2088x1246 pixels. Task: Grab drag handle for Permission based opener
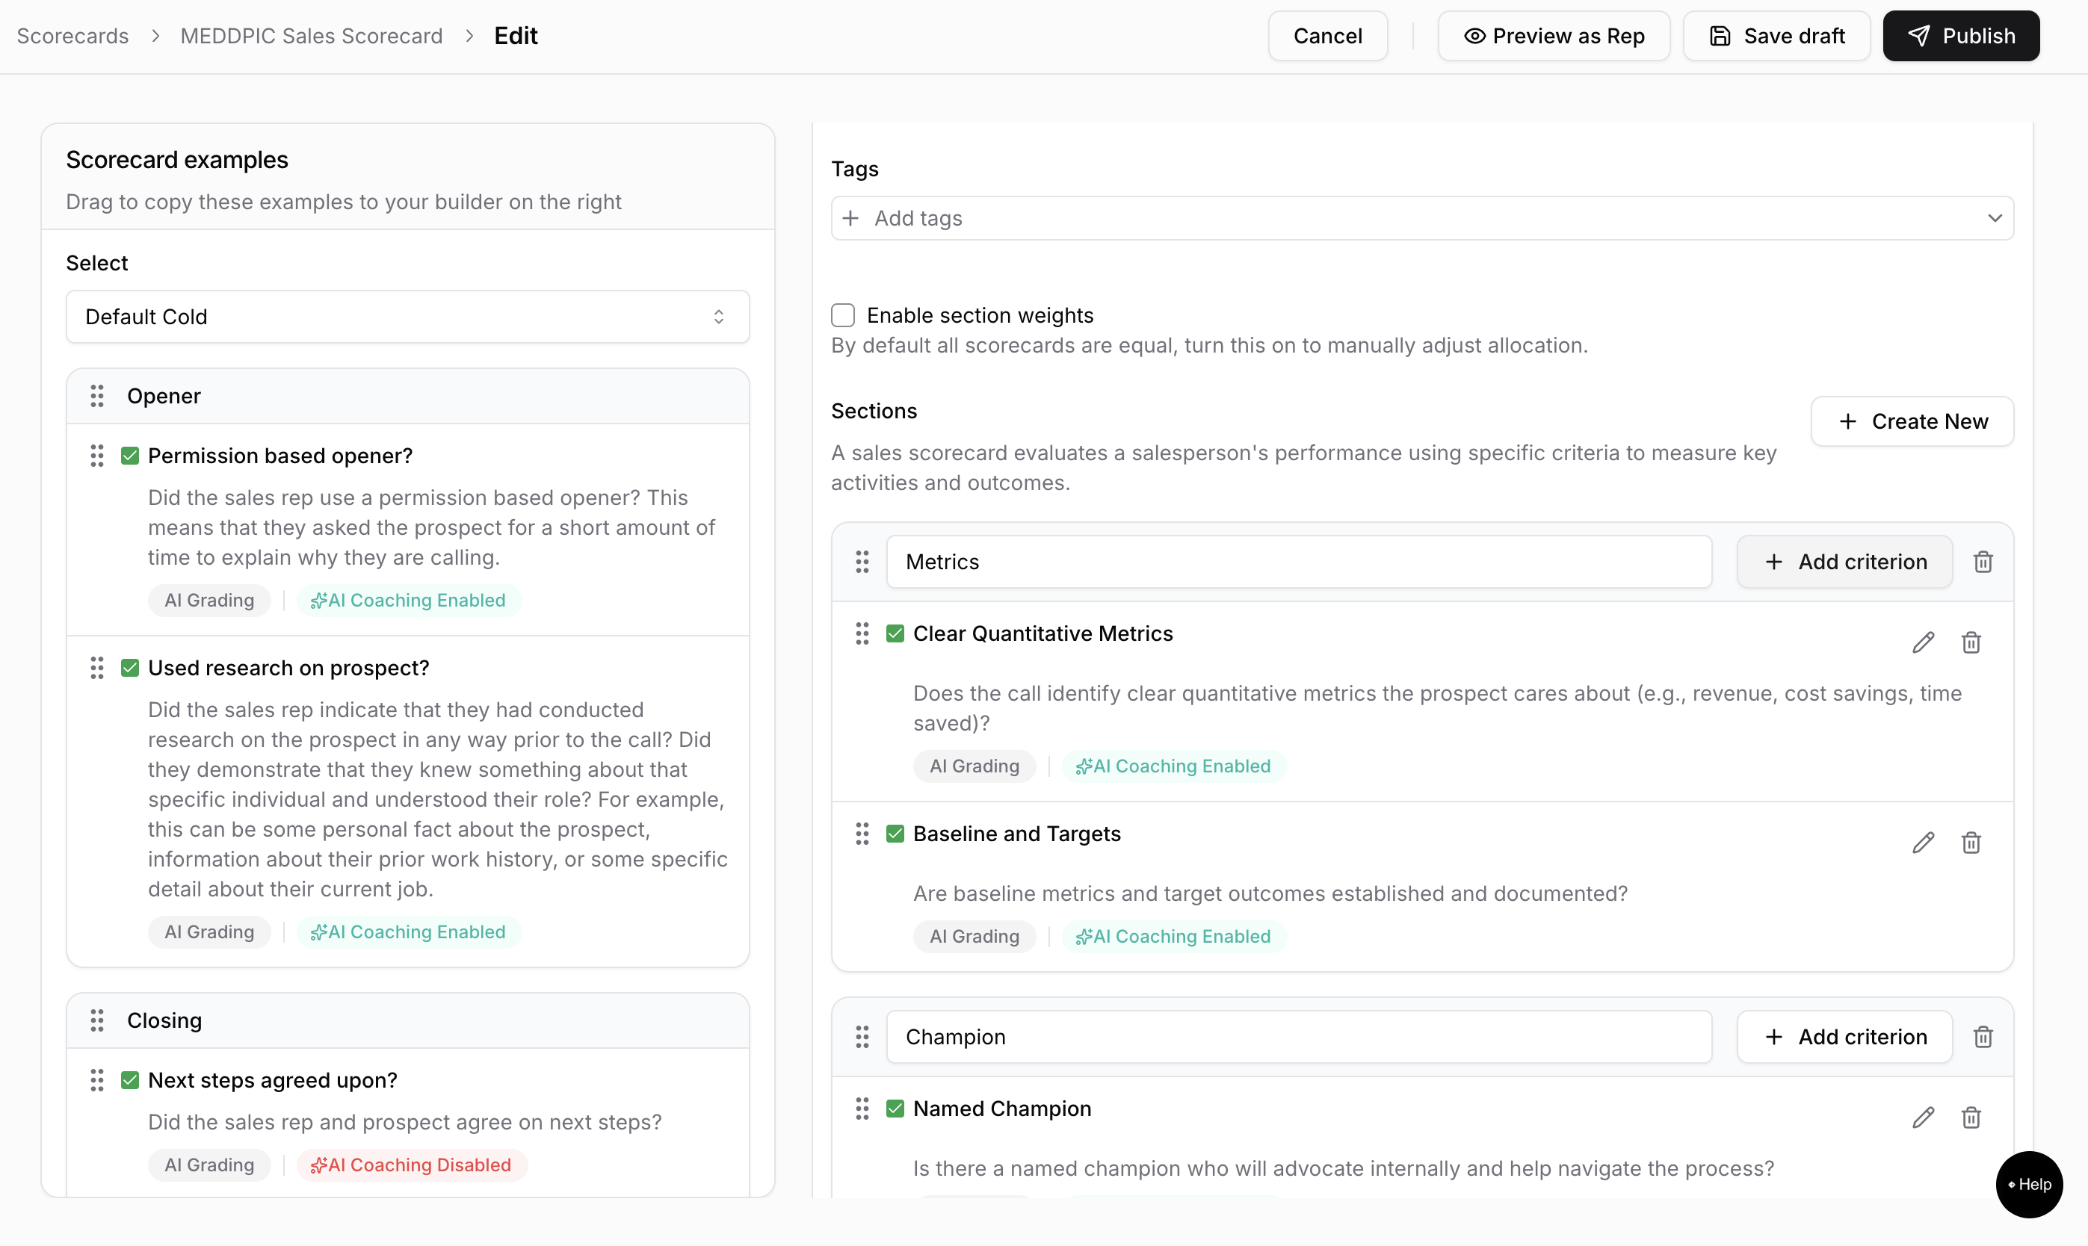click(97, 456)
